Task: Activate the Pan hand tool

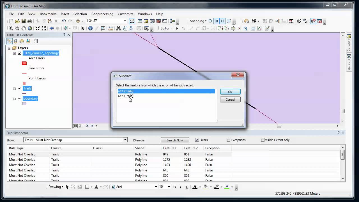Action: (x=24, y=28)
